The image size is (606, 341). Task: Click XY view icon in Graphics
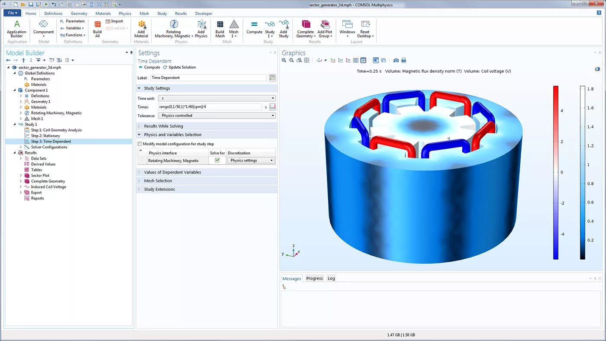pyautogui.click(x=333, y=60)
